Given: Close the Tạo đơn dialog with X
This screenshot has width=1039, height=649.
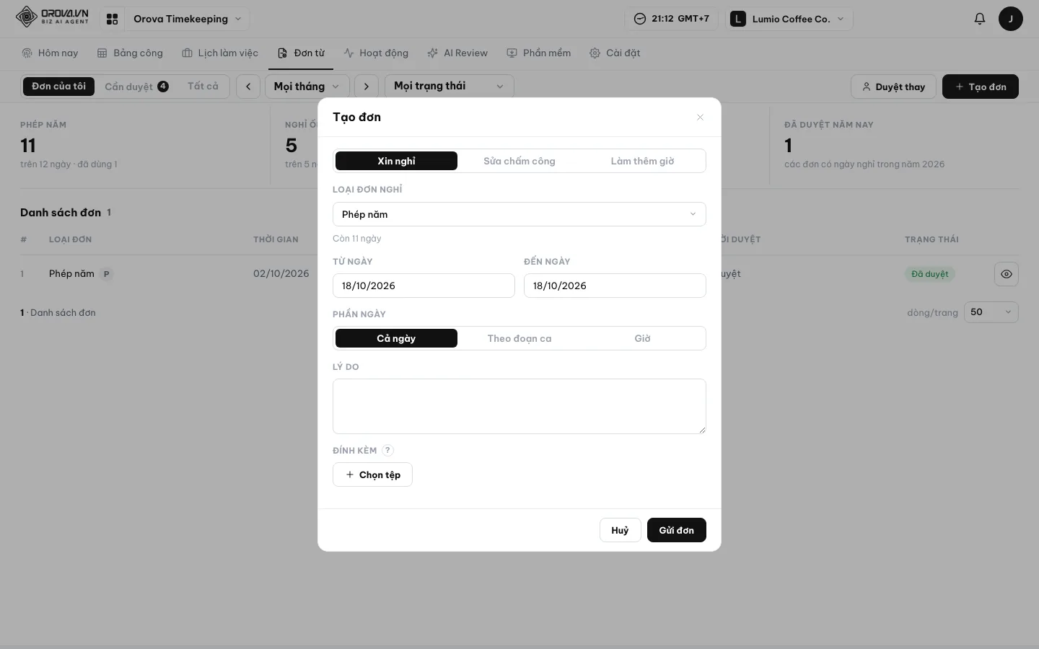Looking at the screenshot, I should 700,117.
